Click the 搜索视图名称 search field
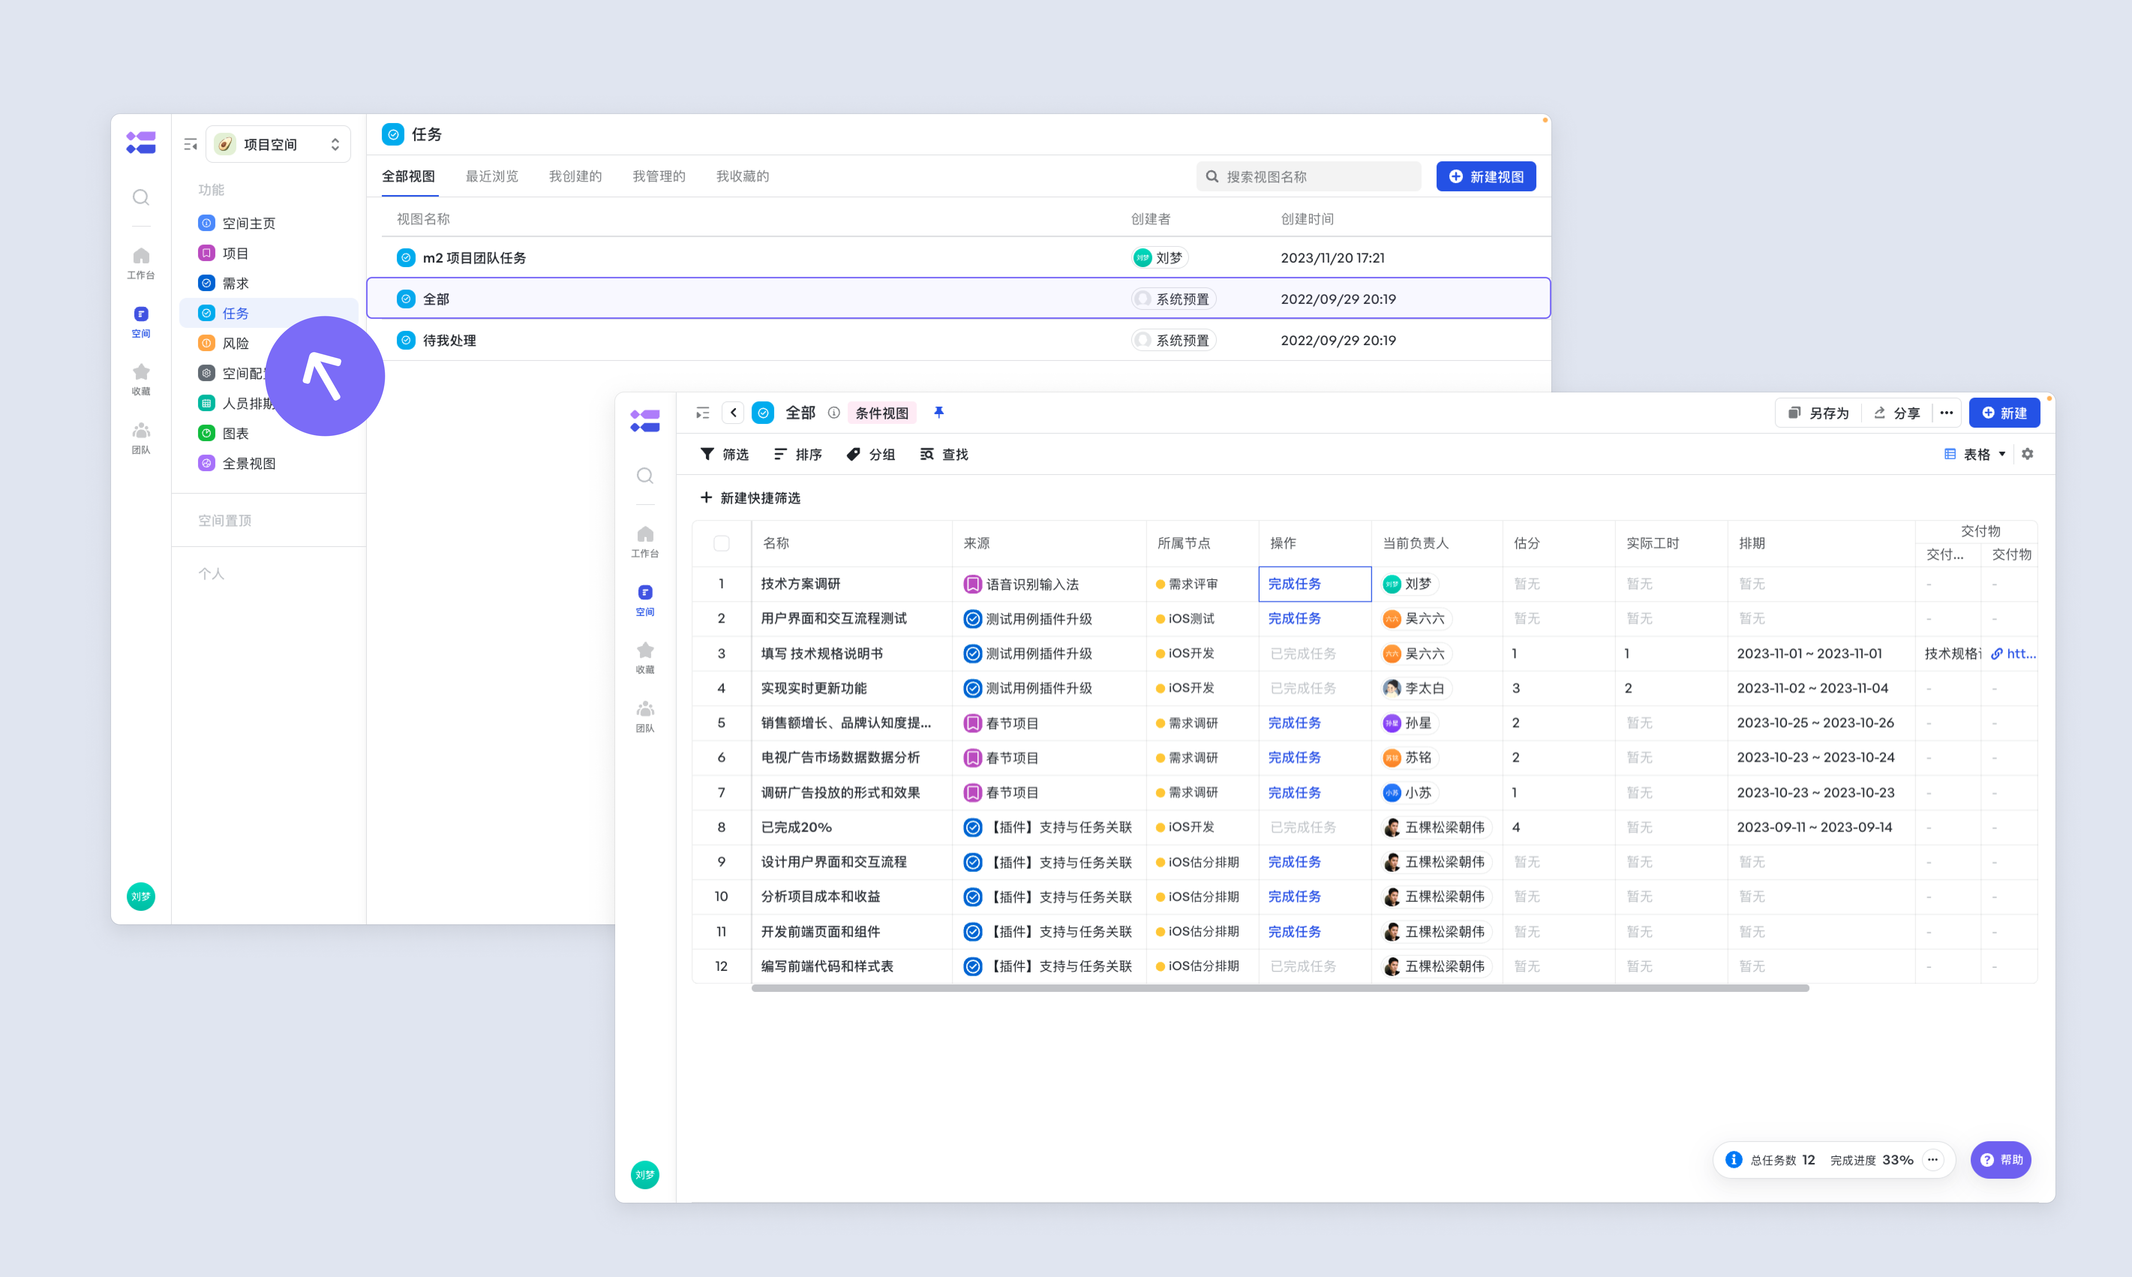The image size is (2132, 1277). click(1308, 176)
